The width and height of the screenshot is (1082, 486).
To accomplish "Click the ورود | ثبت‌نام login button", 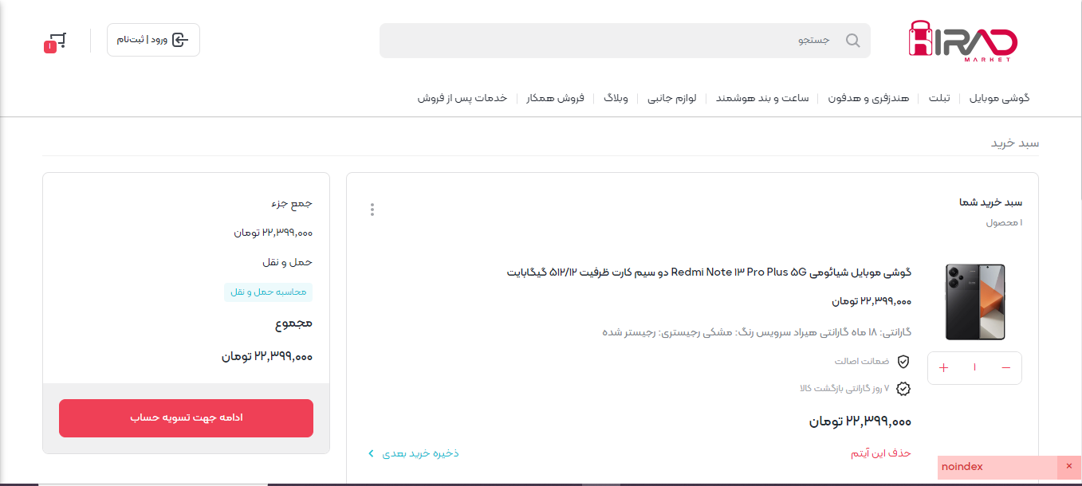I will tap(153, 40).
